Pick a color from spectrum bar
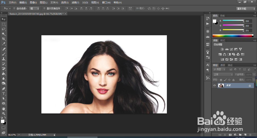Image resolution: width=257 pixels, height=138 pixels. coord(233,36)
